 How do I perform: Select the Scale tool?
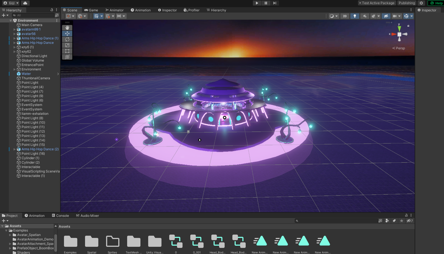(x=67, y=45)
